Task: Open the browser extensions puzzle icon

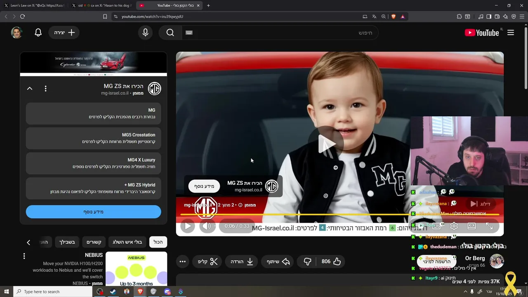Action: tap(459, 16)
